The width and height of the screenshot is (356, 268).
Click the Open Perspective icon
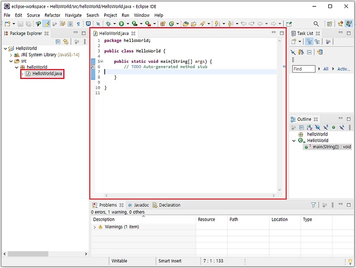[330, 24]
